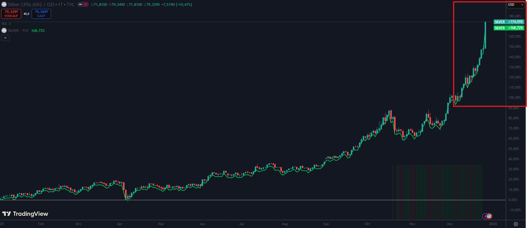Click the US flag economic event marker
The width and height of the screenshot is (527, 228).
click(x=489, y=216)
